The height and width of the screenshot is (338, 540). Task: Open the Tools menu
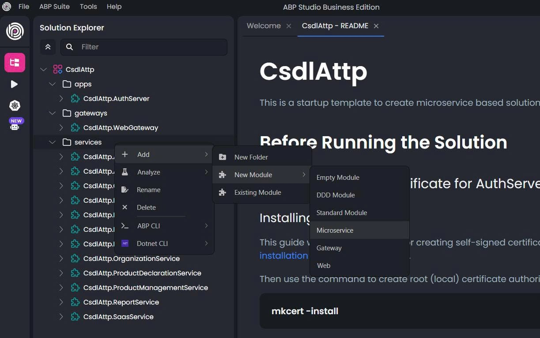tap(88, 7)
